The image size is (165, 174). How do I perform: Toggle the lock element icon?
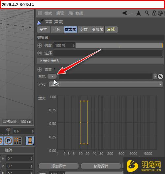point(154,13)
